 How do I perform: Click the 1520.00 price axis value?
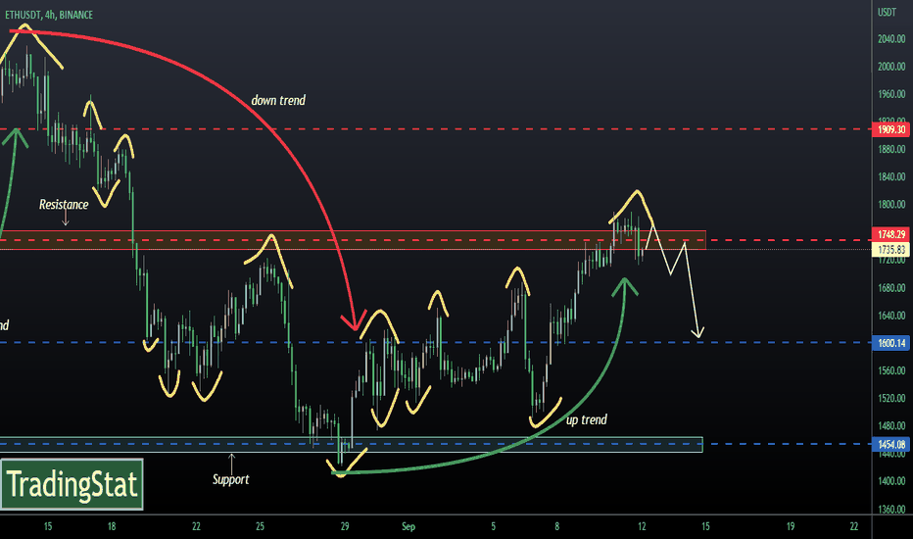coord(891,398)
